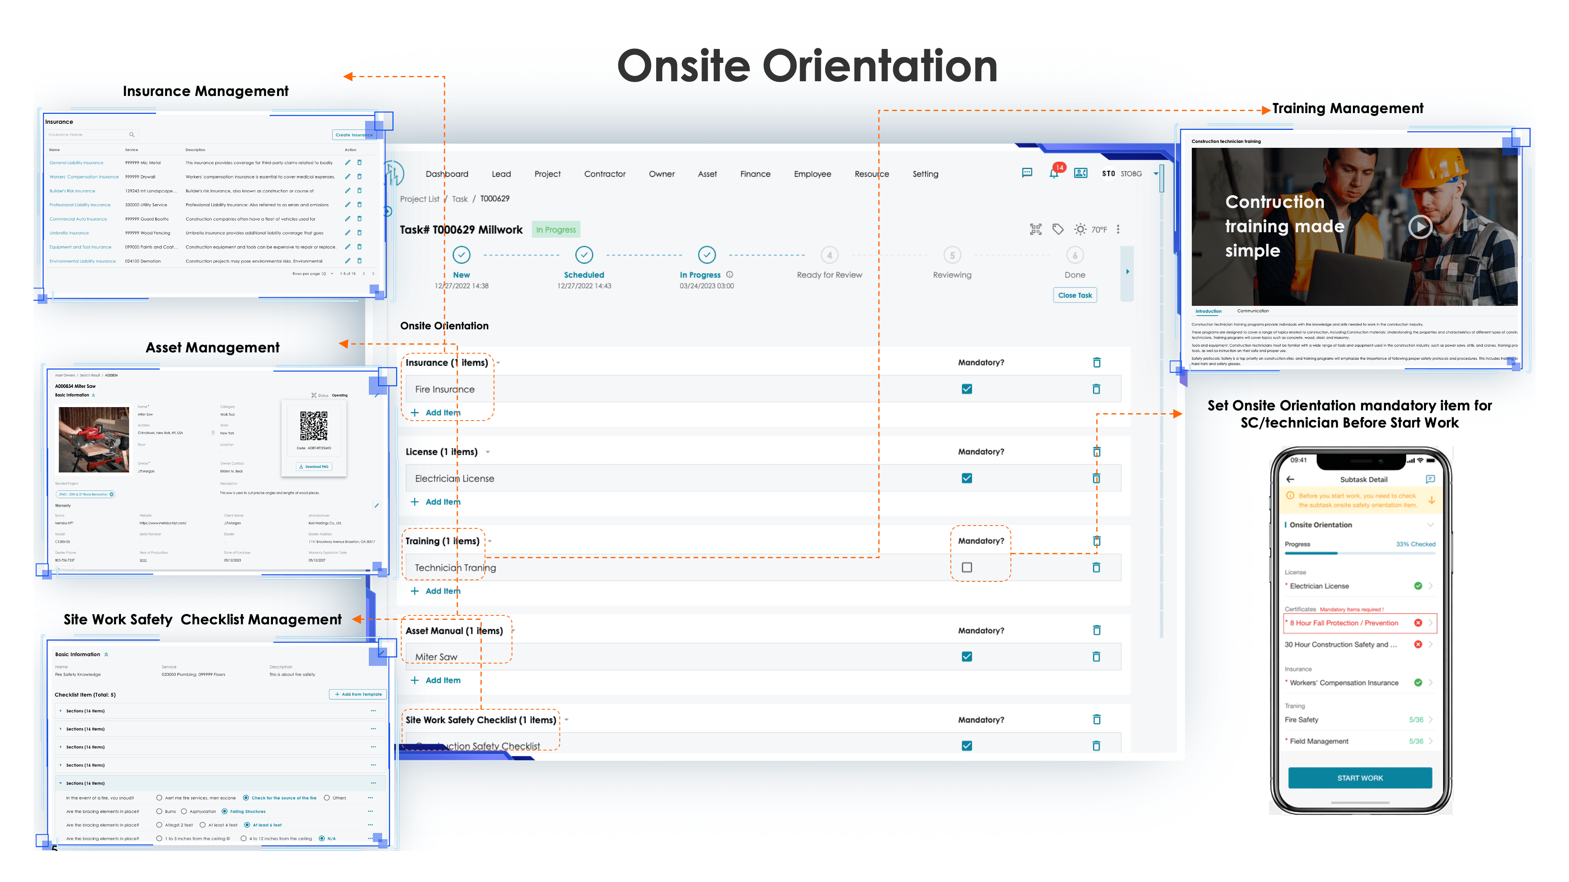Delete the Miter Saw item
The image size is (1569, 882).
click(x=1096, y=657)
